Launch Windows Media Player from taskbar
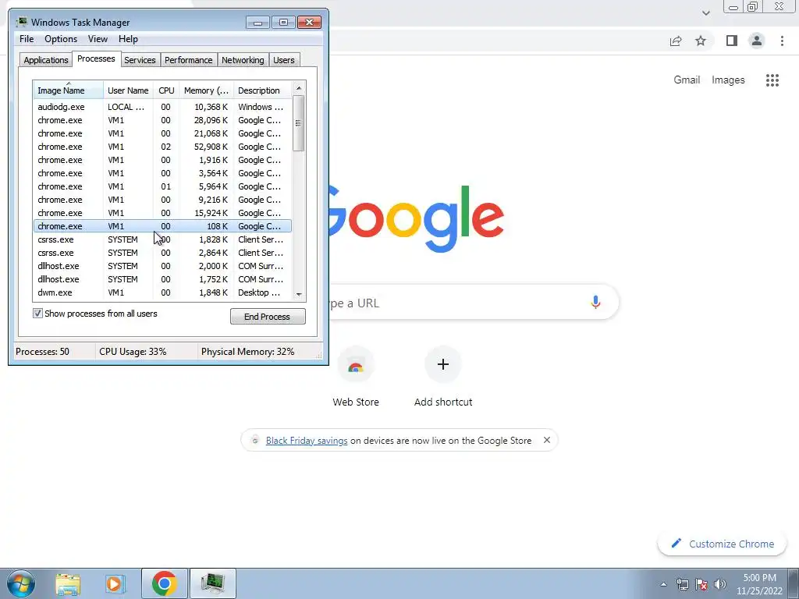 tap(115, 583)
